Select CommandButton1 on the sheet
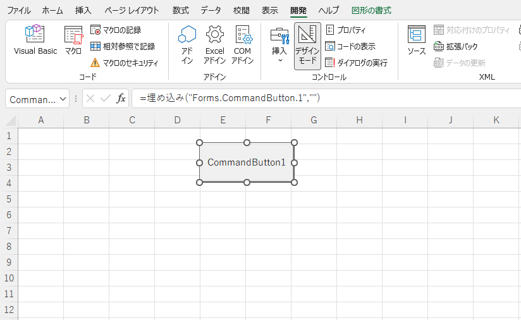Viewport: 521px width, 320px height. (x=247, y=163)
